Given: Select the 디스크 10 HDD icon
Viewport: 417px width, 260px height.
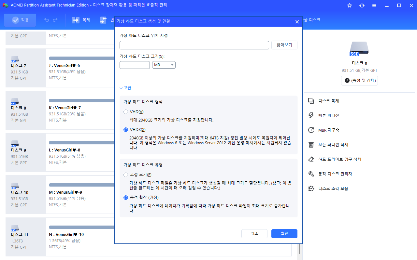Looking at the screenshot, I should coord(15,186).
